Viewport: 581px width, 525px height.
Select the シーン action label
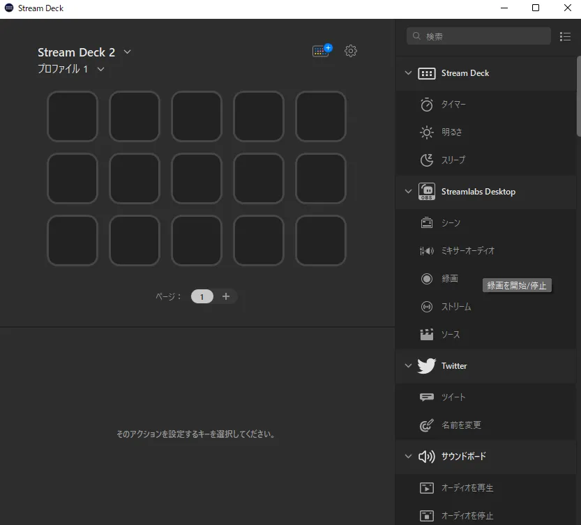pyautogui.click(x=451, y=222)
